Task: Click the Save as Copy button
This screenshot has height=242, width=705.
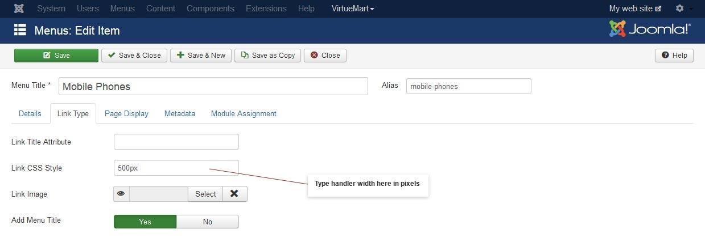Action: coord(267,56)
